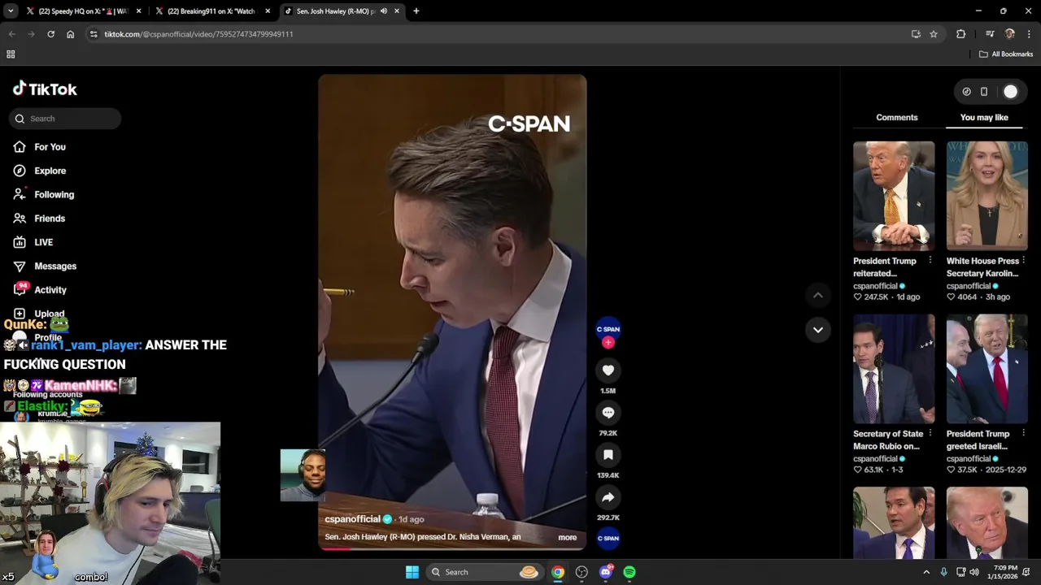
Task: Open the President Trump greeted Israeli thumbnail
Action: click(987, 369)
